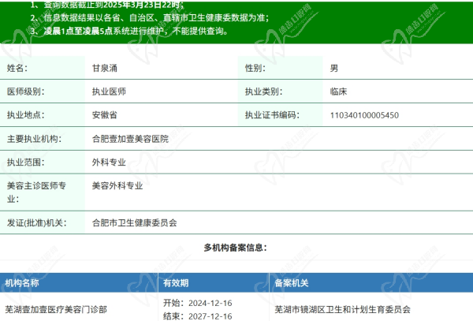
Task: Select end date 2027-12-16
Action: click(210, 316)
